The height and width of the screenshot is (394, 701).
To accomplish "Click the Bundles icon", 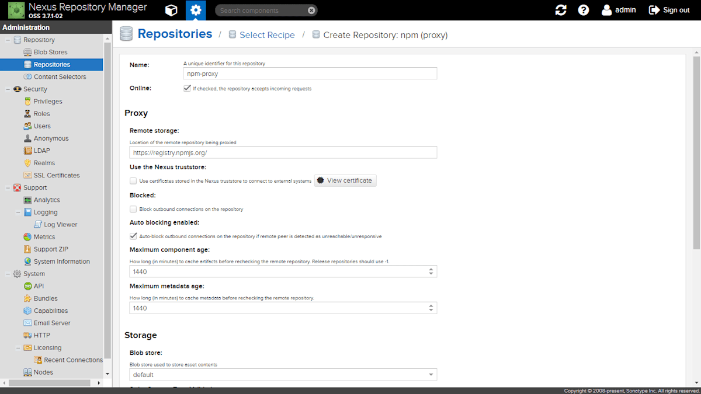I will click(27, 298).
